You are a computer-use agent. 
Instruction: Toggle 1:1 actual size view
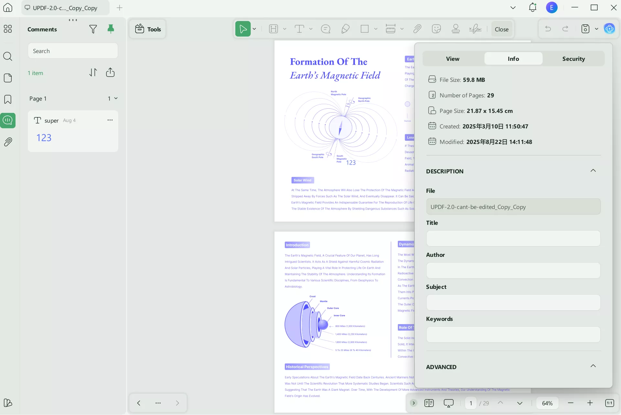(x=610, y=403)
